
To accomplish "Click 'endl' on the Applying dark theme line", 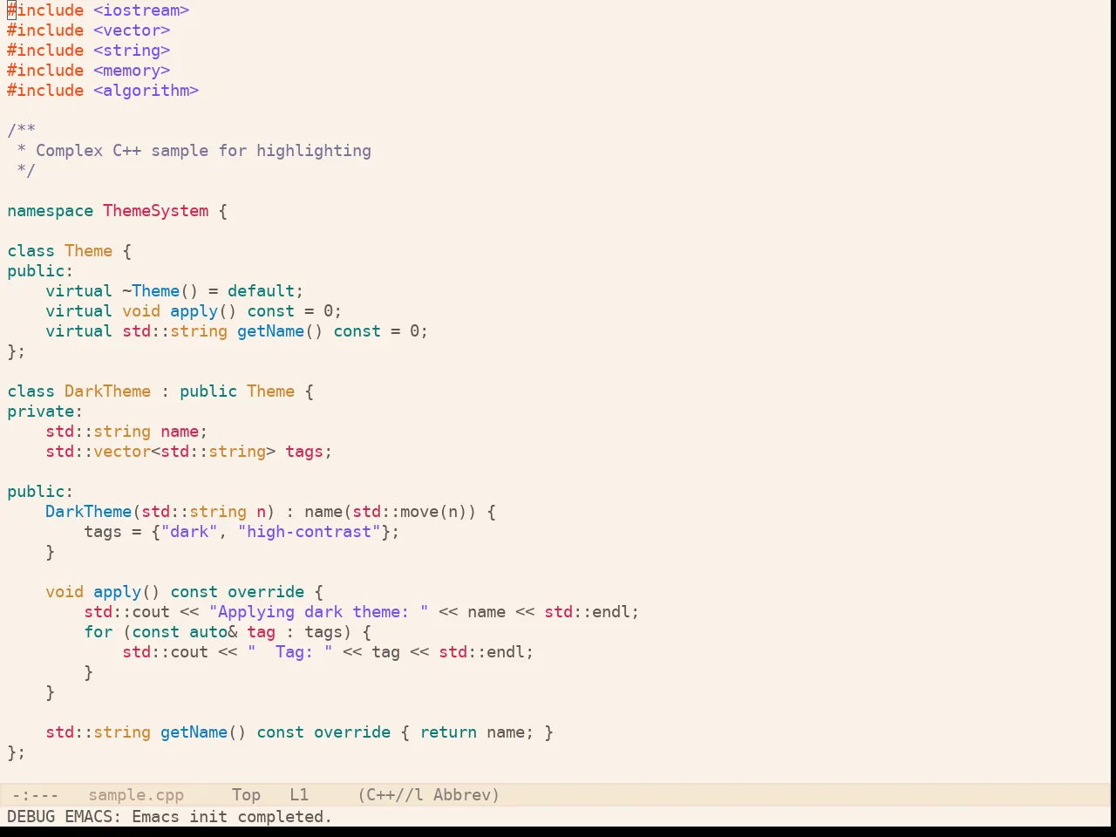I will [611, 612].
